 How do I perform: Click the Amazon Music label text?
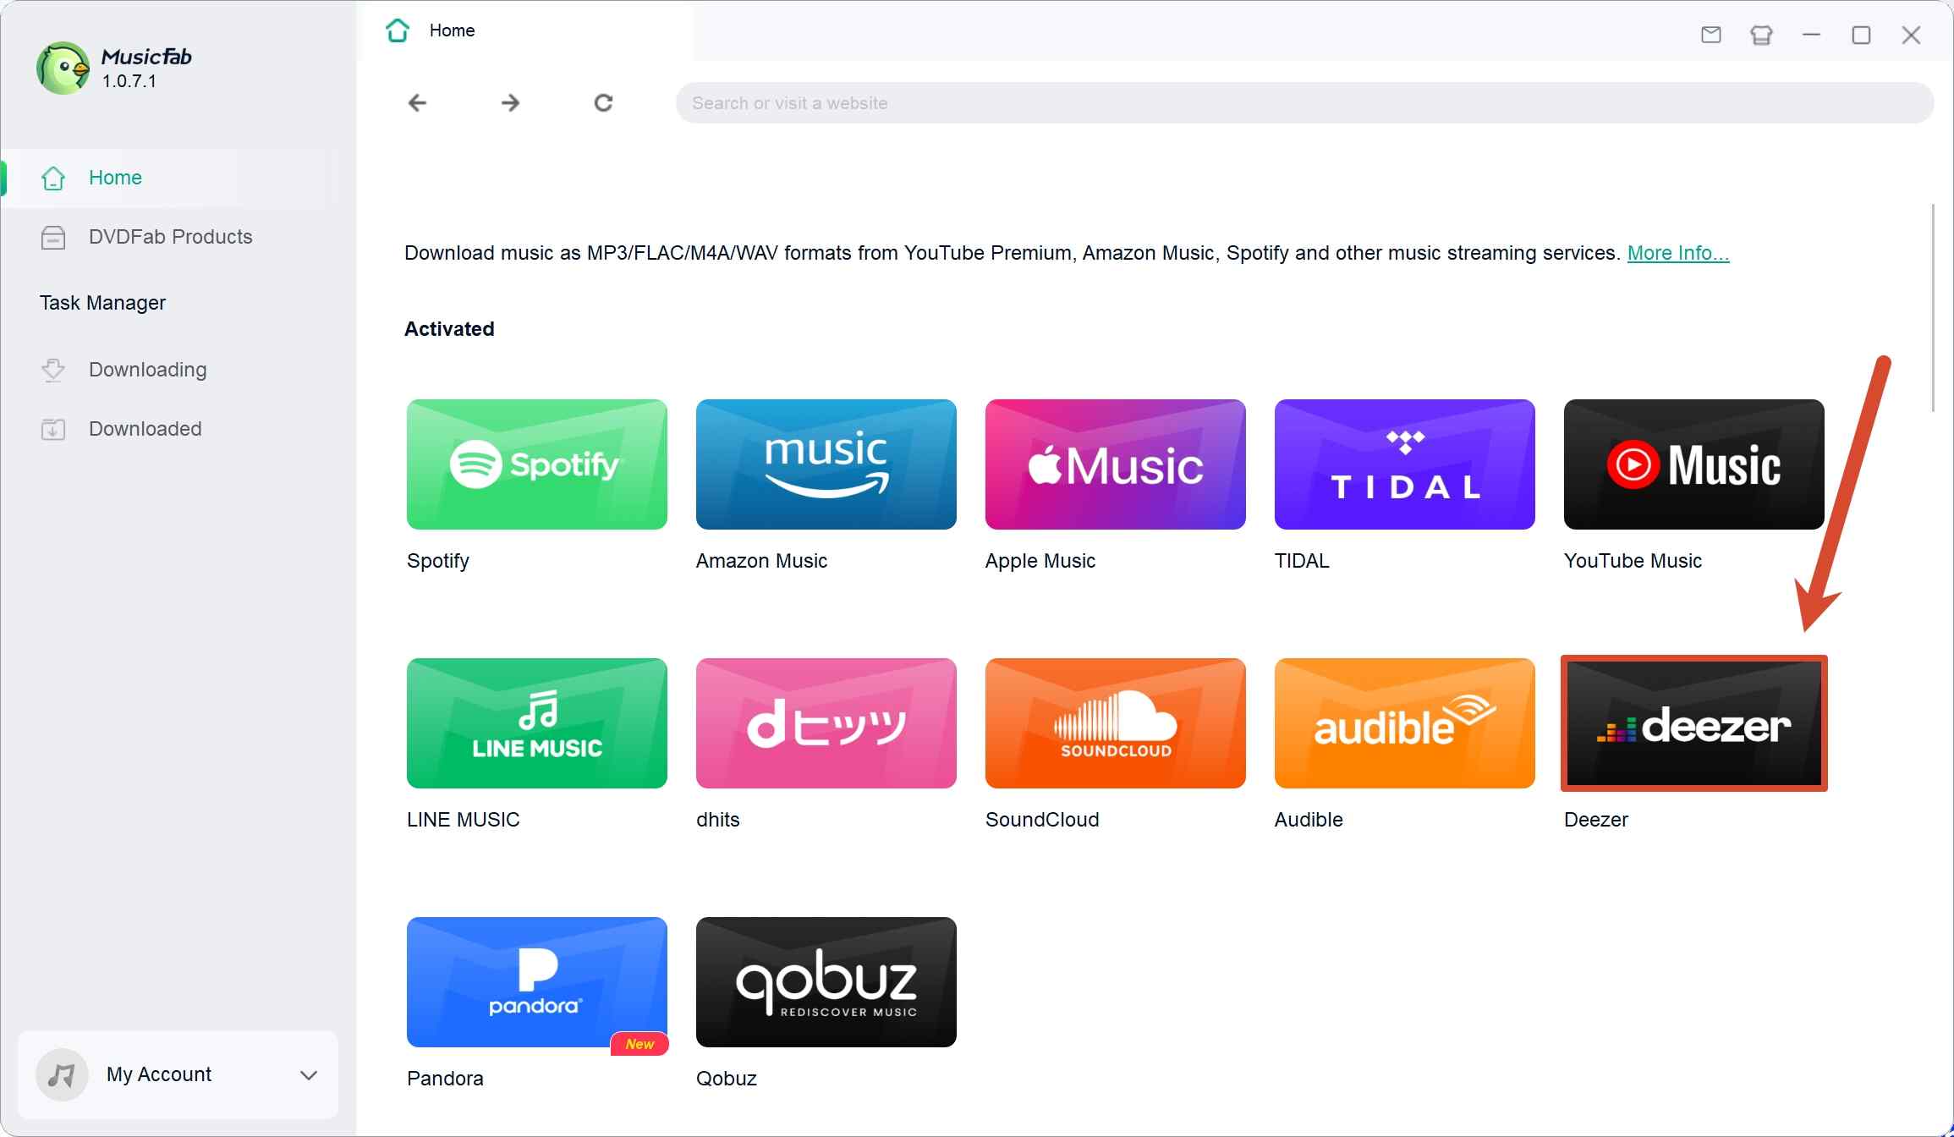pos(761,561)
